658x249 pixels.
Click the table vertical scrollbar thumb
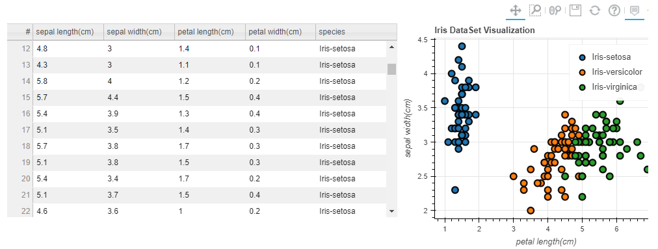coord(391,69)
